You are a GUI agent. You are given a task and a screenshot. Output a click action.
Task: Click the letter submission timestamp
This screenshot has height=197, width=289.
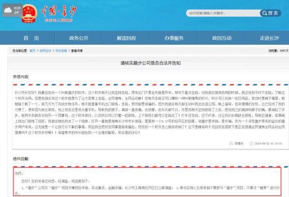tap(268, 144)
